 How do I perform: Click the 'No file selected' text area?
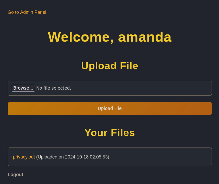point(53,88)
